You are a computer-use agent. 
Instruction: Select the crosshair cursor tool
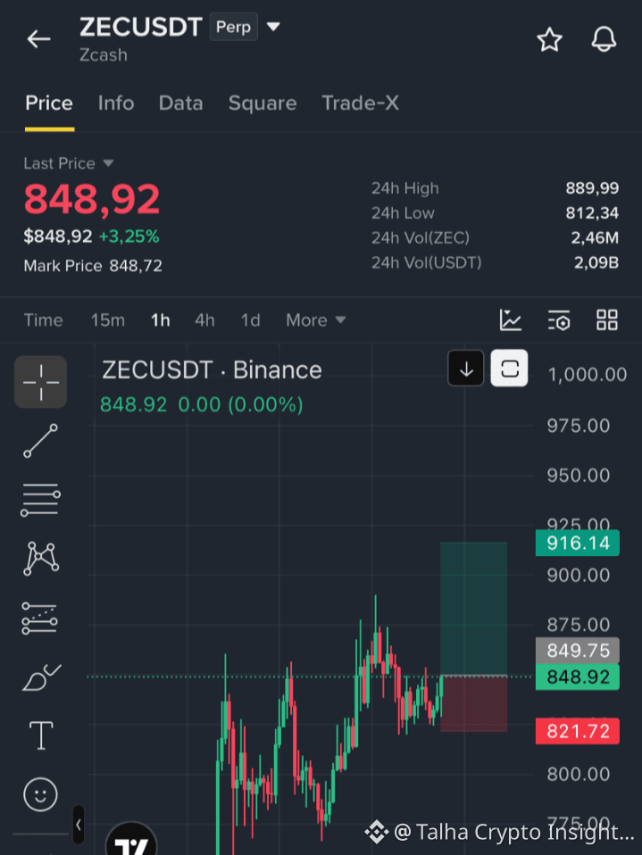(x=41, y=382)
